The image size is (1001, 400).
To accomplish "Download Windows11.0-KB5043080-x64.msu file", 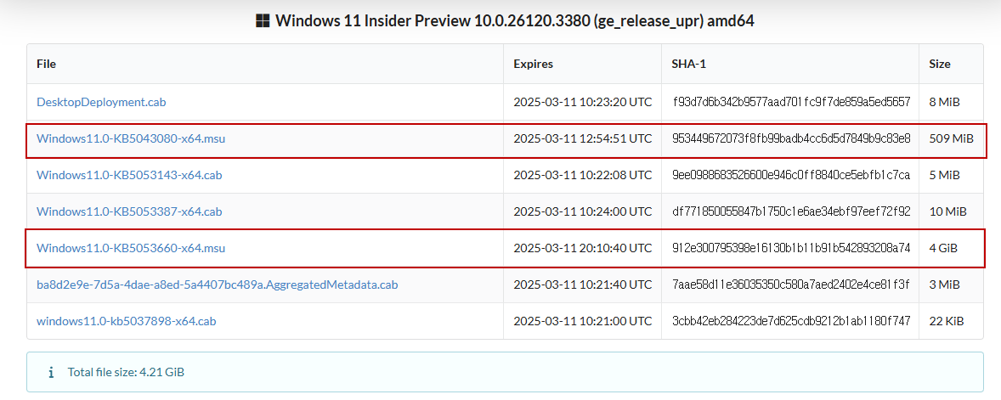I will [131, 138].
